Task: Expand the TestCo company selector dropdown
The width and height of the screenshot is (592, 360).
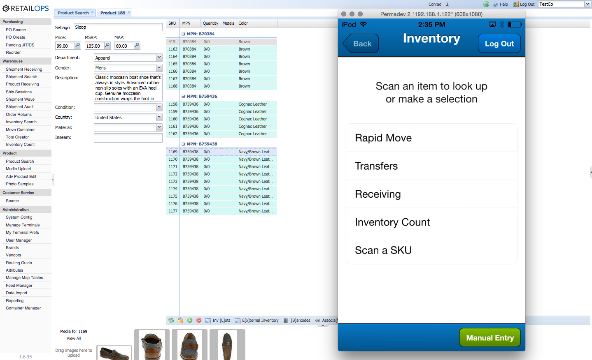Action: (587, 4)
